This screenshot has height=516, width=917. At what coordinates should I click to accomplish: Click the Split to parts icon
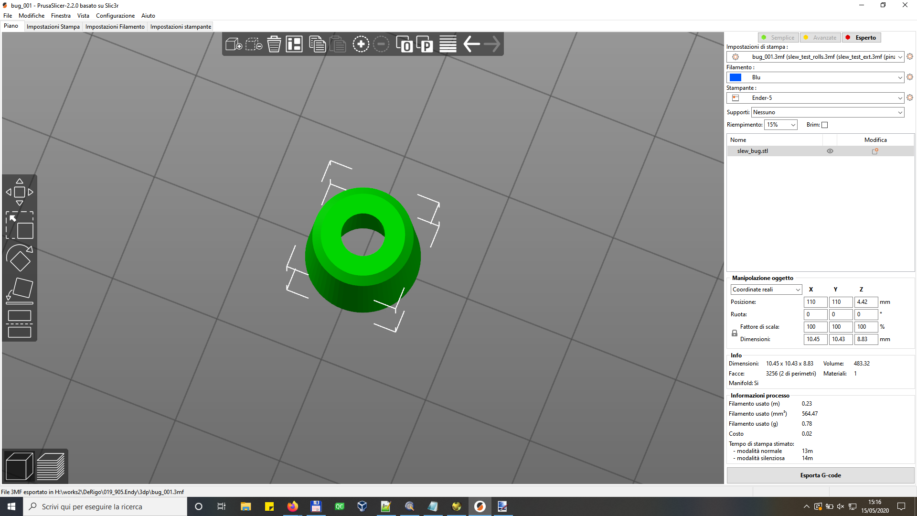425,44
